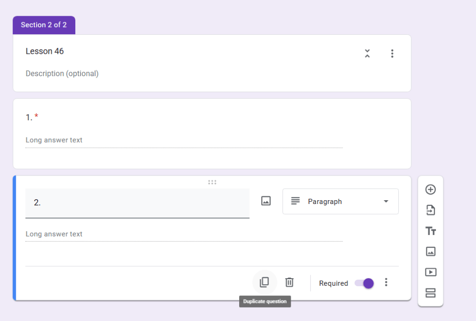Click Import questions in the side toolbar
Screen dimensions: 476x321
click(x=430, y=210)
